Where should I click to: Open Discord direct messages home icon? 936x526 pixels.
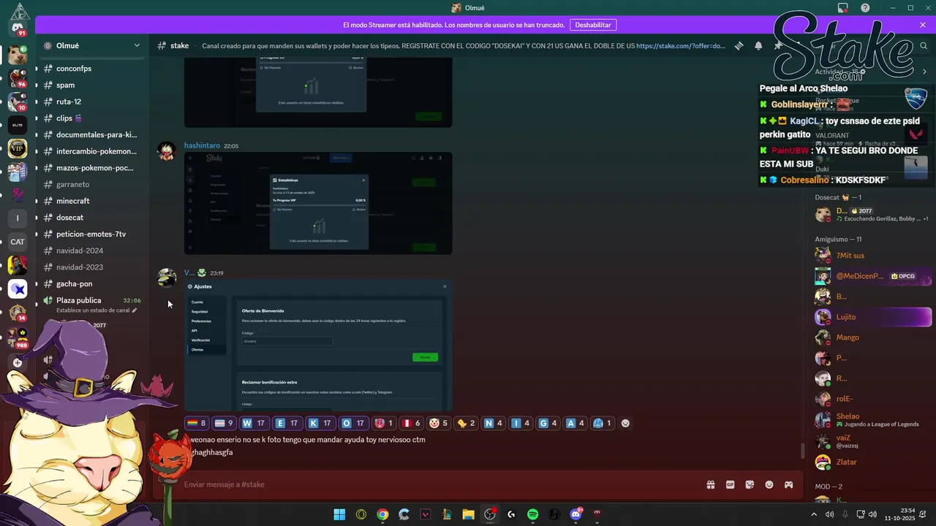click(x=18, y=28)
